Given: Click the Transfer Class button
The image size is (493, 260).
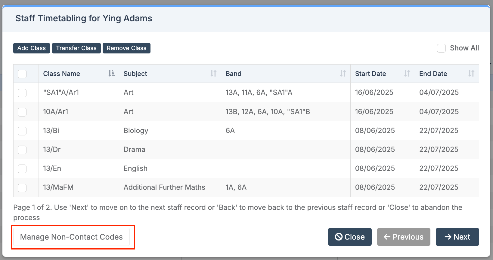Looking at the screenshot, I should point(76,48).
